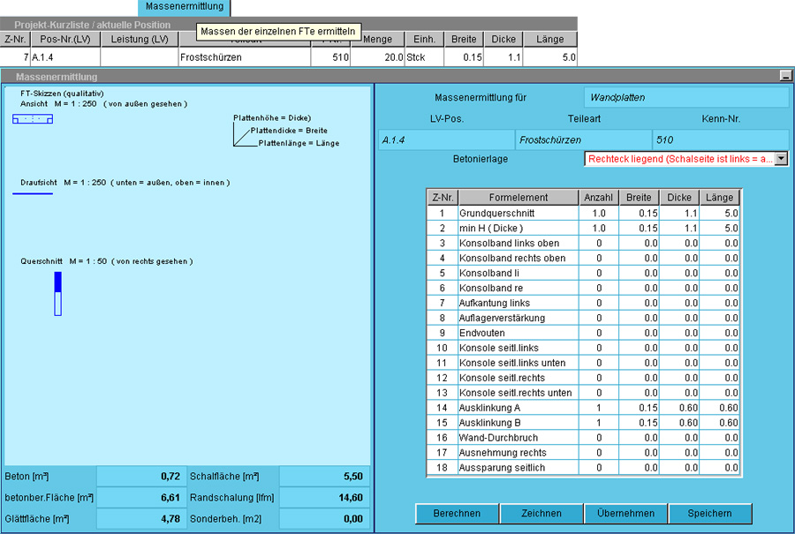The height and width of the screenshot is (534, 795).
Task: Click the Berechnen button
Action: 457,513
